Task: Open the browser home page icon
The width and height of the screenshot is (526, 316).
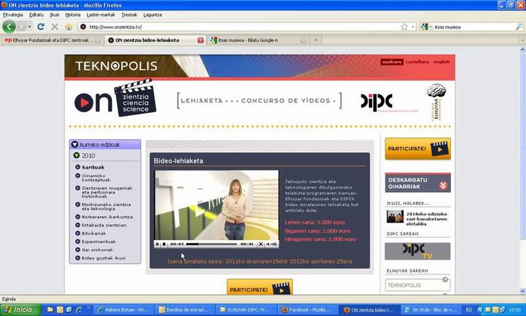Action: tap(69, 27)
